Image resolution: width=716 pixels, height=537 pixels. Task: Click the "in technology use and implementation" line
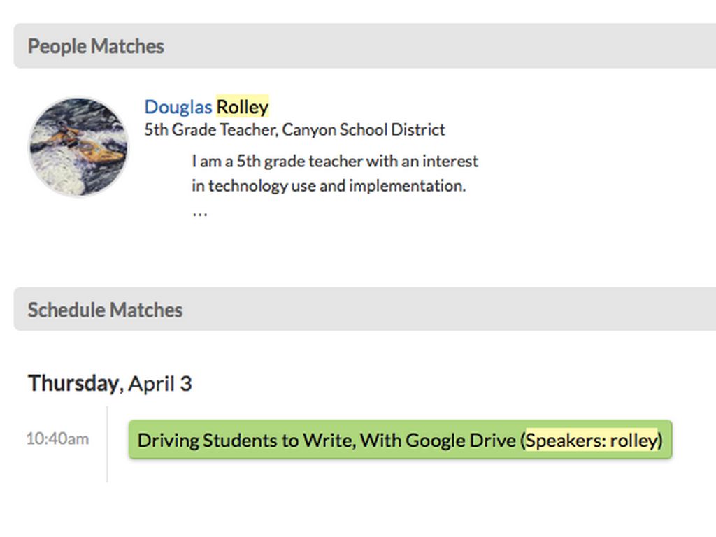coord(329,186)
